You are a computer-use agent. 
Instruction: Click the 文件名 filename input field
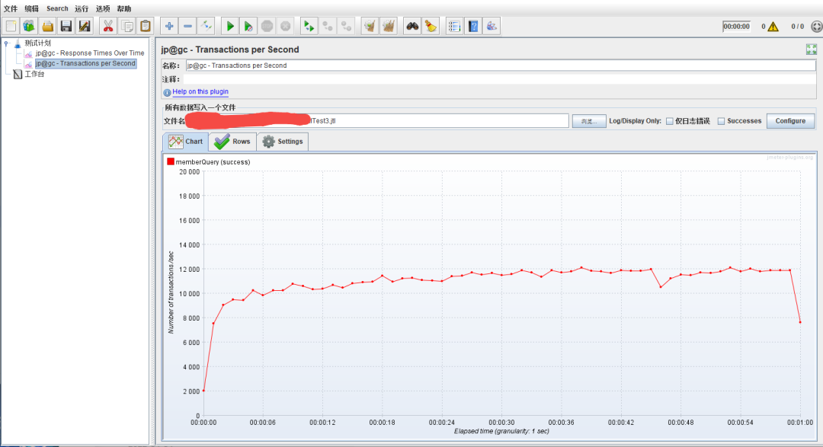click(x=377, y=120)
